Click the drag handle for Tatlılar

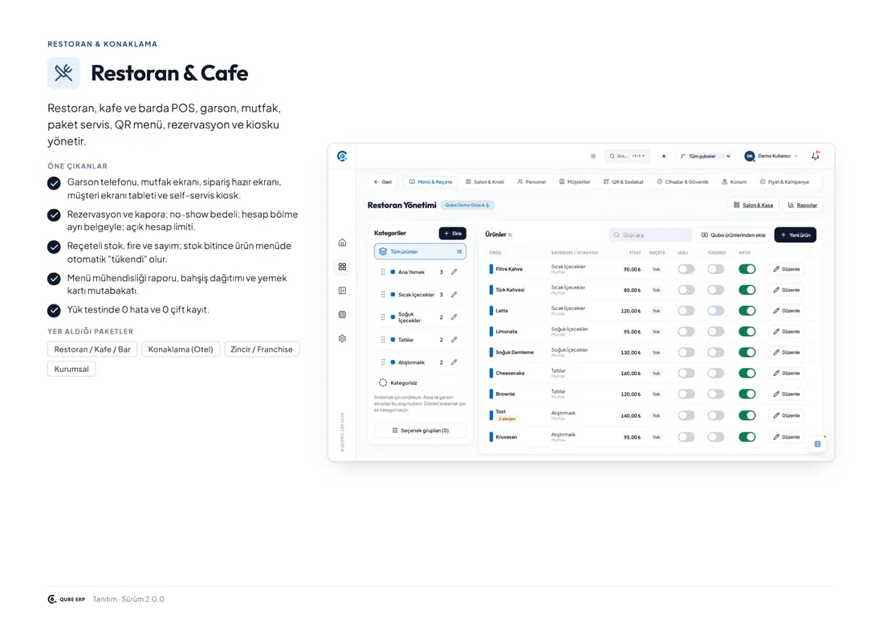pyautogui.click(x=383, y=340)
